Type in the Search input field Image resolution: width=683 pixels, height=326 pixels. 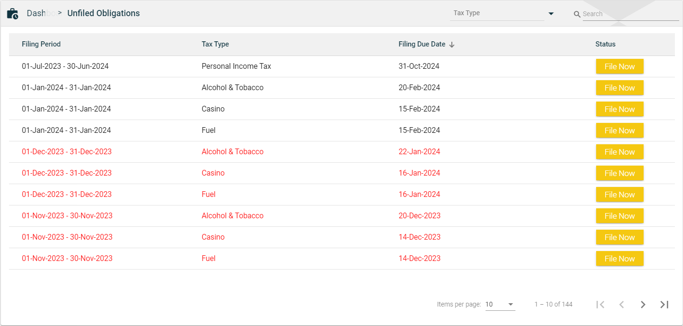[630, 14]
